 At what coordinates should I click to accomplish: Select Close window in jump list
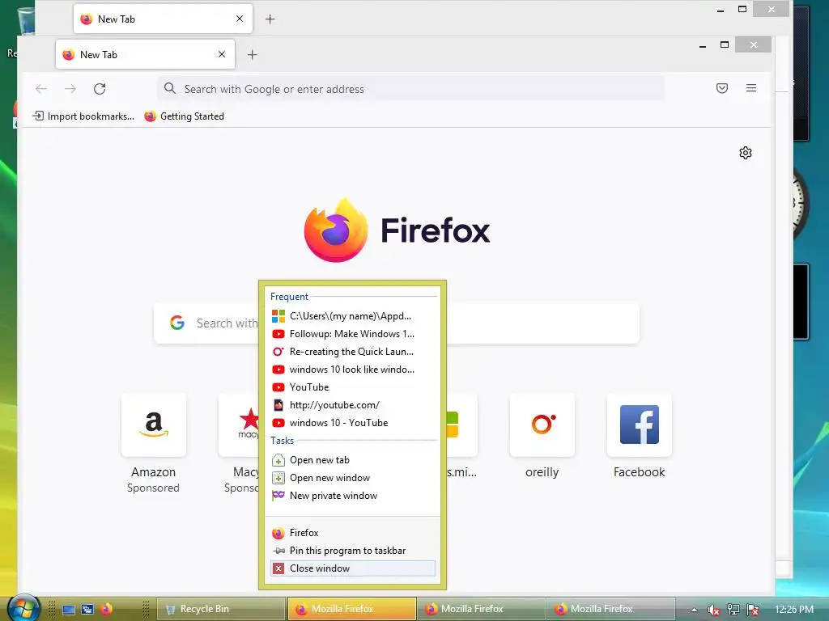(x=353, y=568)
